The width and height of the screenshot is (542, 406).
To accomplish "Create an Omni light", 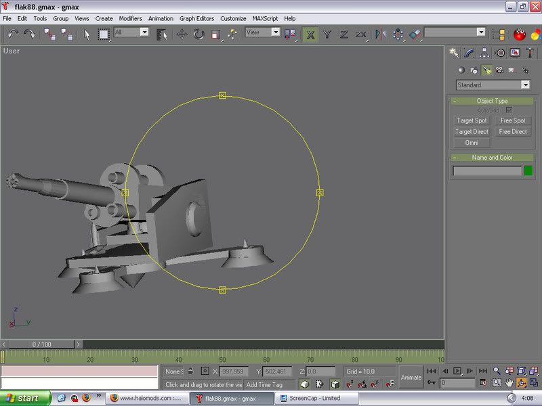I will pyautogui.click(x=472, y=143).
